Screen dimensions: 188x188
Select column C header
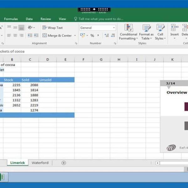pos(30,60)
